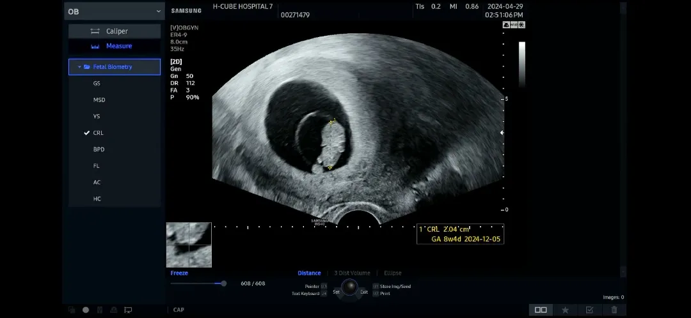This screenshot has width=691, height=318.
Task: Click the H-CUBE HOSPITAL 7 name
Action: click(x=243, y=6)
